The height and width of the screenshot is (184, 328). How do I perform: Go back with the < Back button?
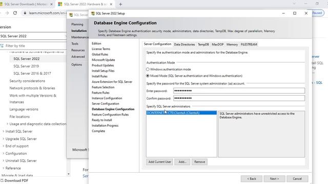pos(252,178)
